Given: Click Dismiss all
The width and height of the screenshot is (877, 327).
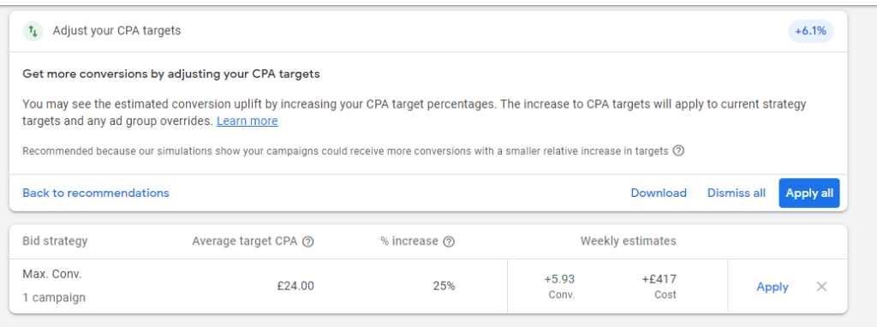Looking at the screenshot, I should 736,193.
